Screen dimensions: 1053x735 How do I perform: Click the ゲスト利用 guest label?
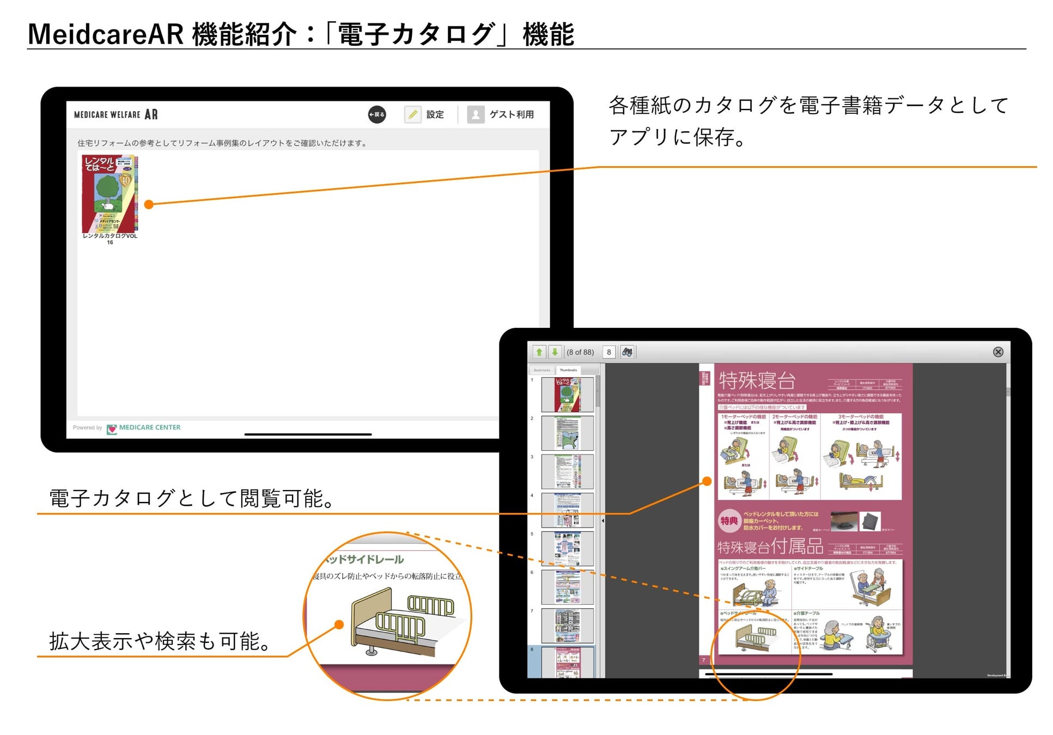511,114
